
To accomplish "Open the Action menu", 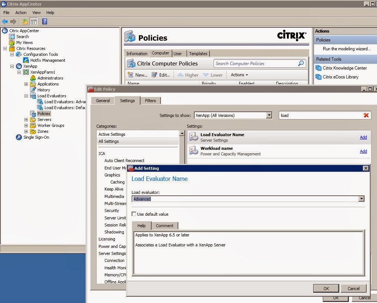I will tap(21, 13).
